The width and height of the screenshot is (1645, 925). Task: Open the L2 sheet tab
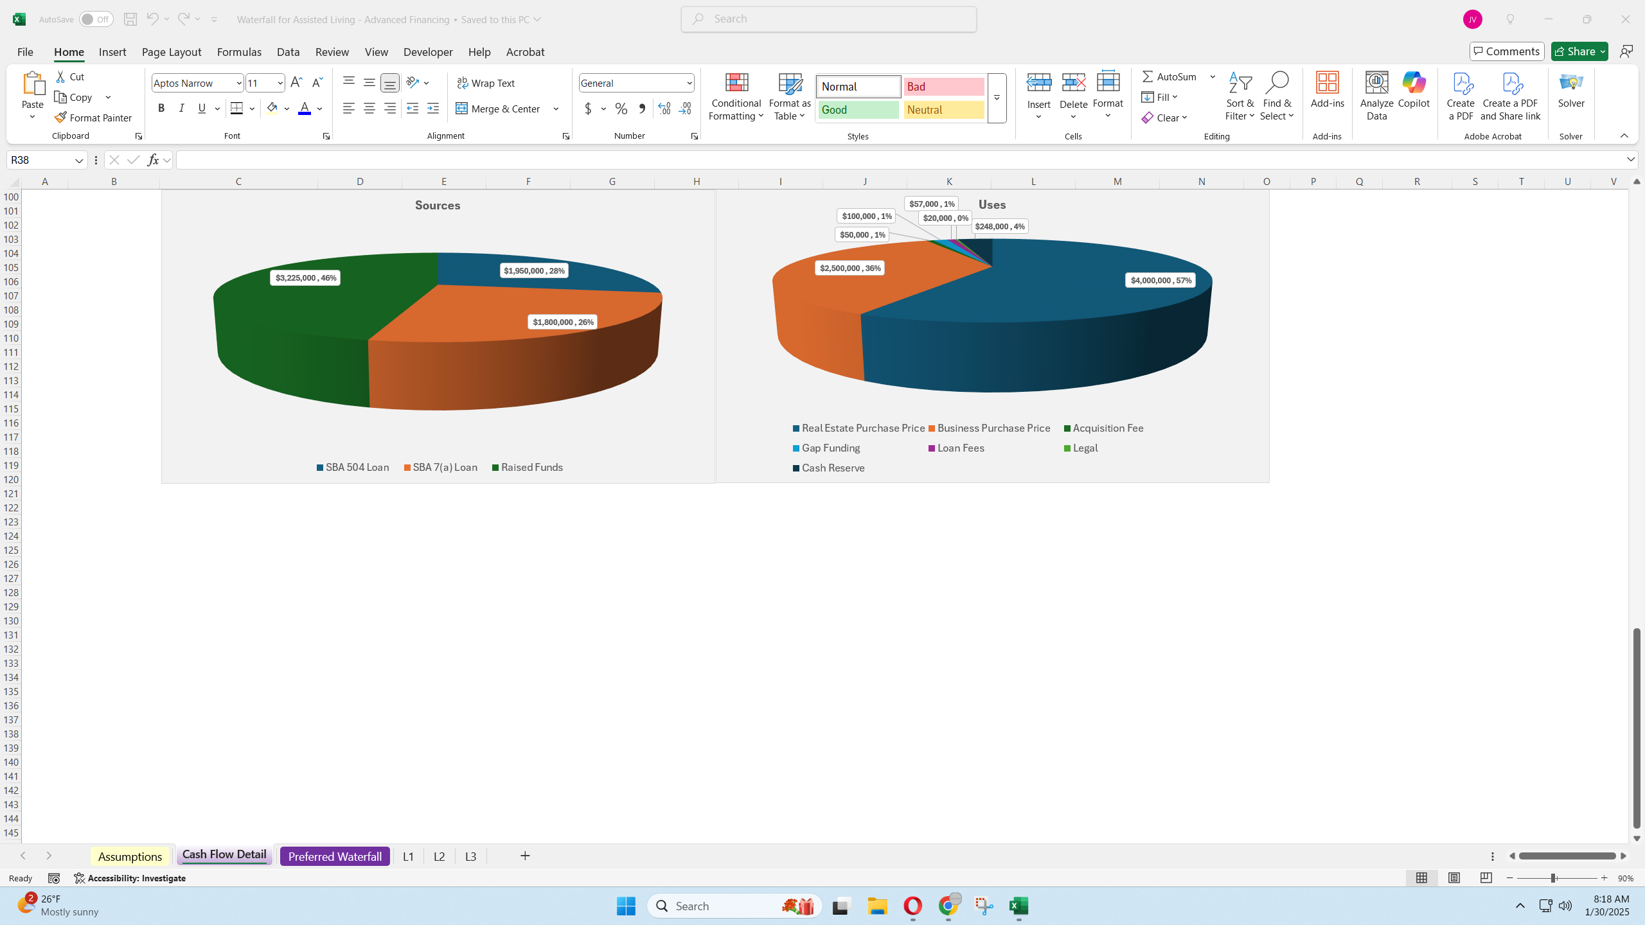click(x=439, y=856)
